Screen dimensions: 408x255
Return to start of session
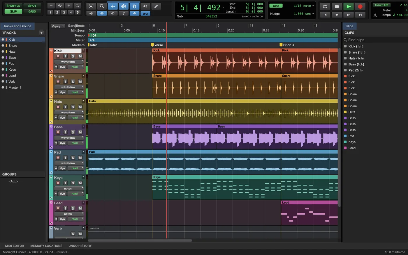pyautogui.click(x=325, y=15)
